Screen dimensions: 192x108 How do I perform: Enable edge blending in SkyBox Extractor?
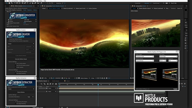[15, 104]
